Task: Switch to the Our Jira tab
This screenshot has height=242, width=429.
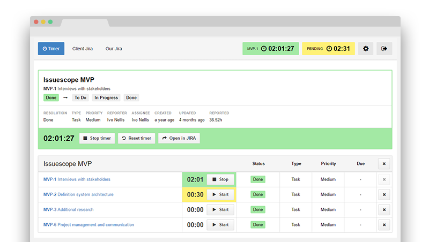Action: [x=114, y=49]
